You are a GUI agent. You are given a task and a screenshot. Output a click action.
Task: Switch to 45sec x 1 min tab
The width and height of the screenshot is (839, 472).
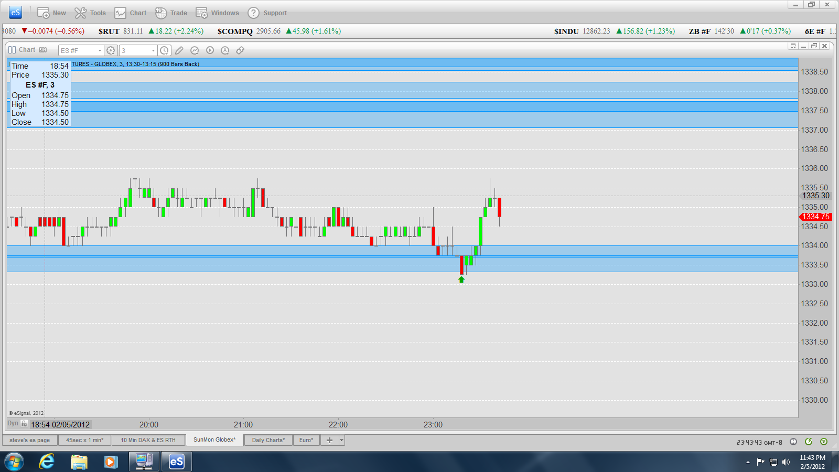click(85, 440)
